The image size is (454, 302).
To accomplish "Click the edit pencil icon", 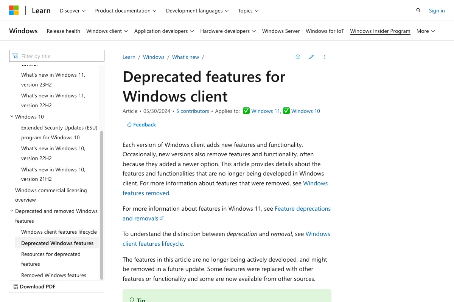I will 311,57.
